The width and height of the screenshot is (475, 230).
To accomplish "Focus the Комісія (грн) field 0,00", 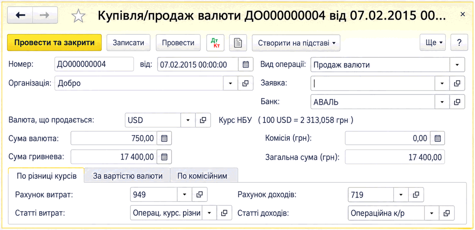I will click(x=387, y=139).
